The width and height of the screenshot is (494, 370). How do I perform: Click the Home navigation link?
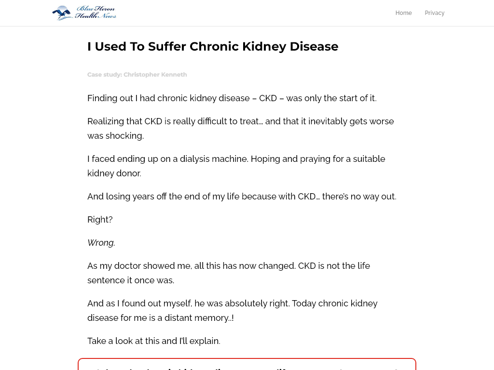point(403,13)
